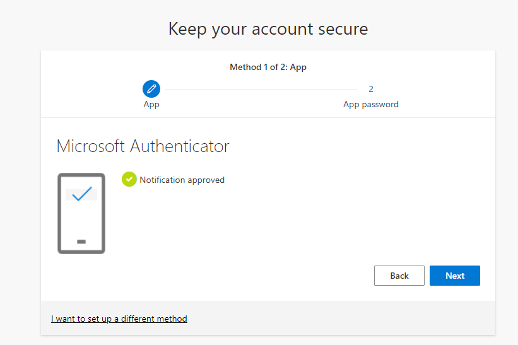Screen dimensions: 518x345
Task: Continue by clicking the Next button
Action: coord(454,276)
